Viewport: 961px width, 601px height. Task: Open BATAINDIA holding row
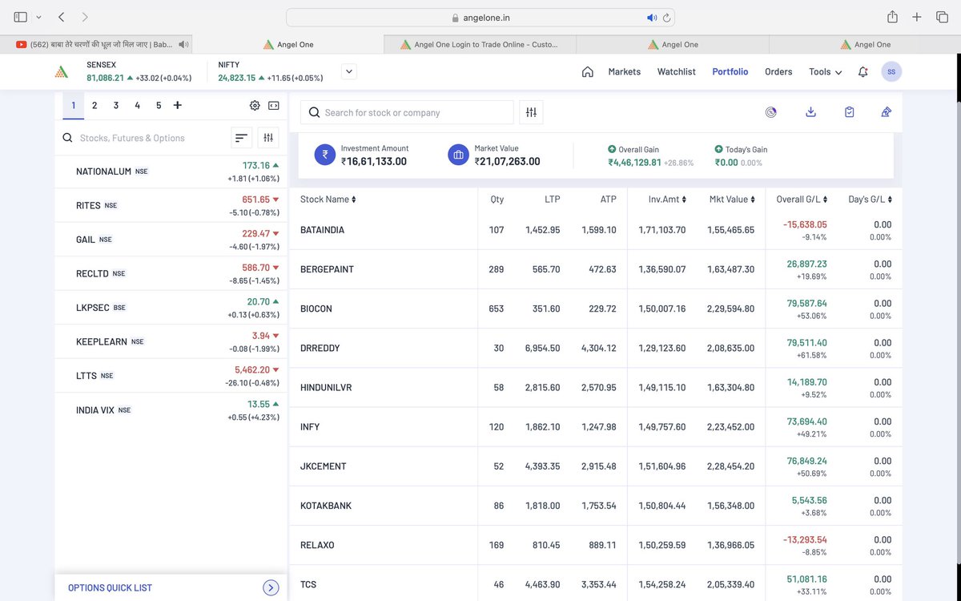click(x=596, y=230)
